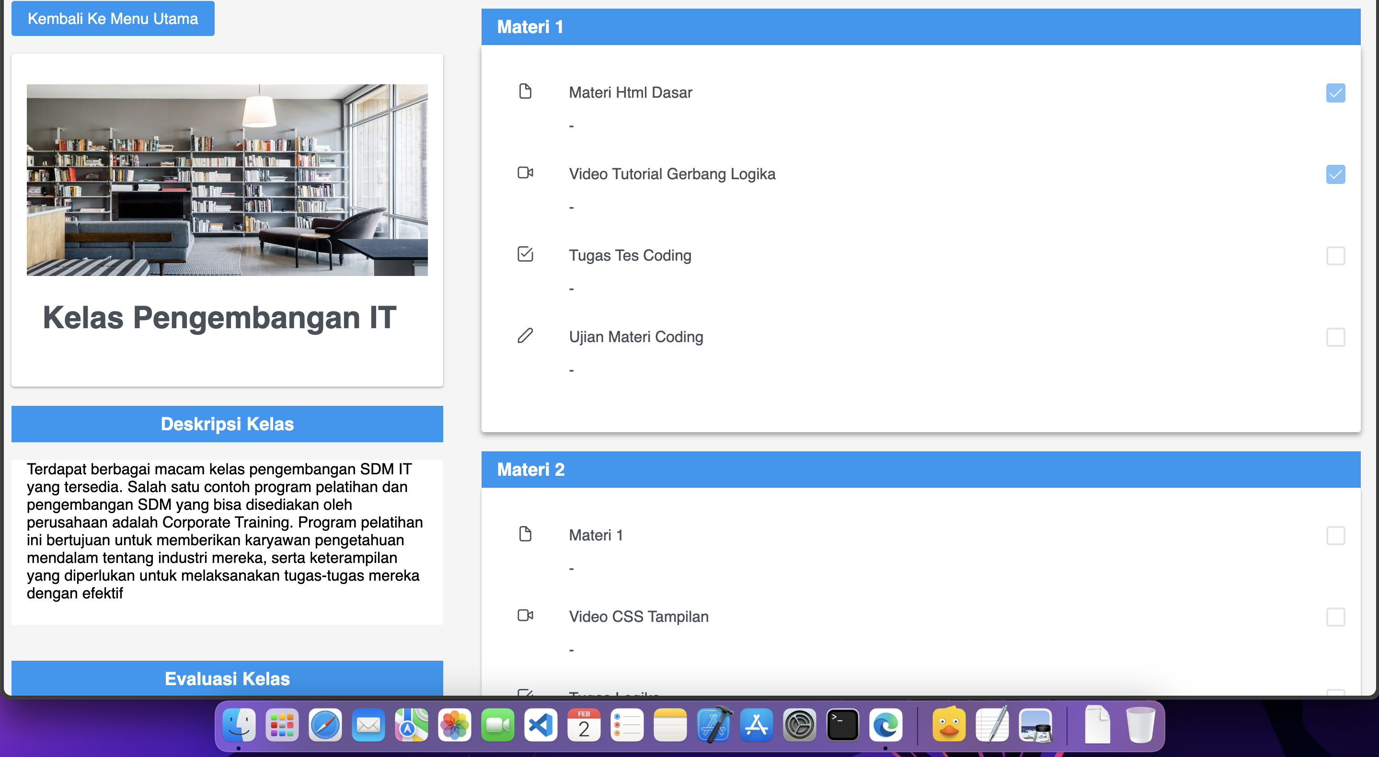
Task: Open Terminal from the dock
Action: tap(842, 725)
